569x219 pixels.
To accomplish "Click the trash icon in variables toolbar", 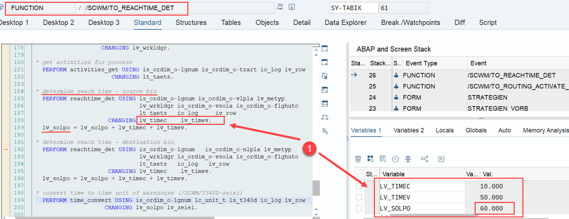I will (x=358, y=159).
